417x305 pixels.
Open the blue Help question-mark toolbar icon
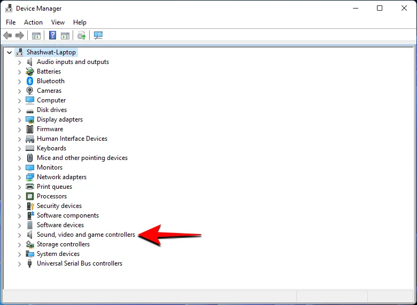tap(53, 35)
